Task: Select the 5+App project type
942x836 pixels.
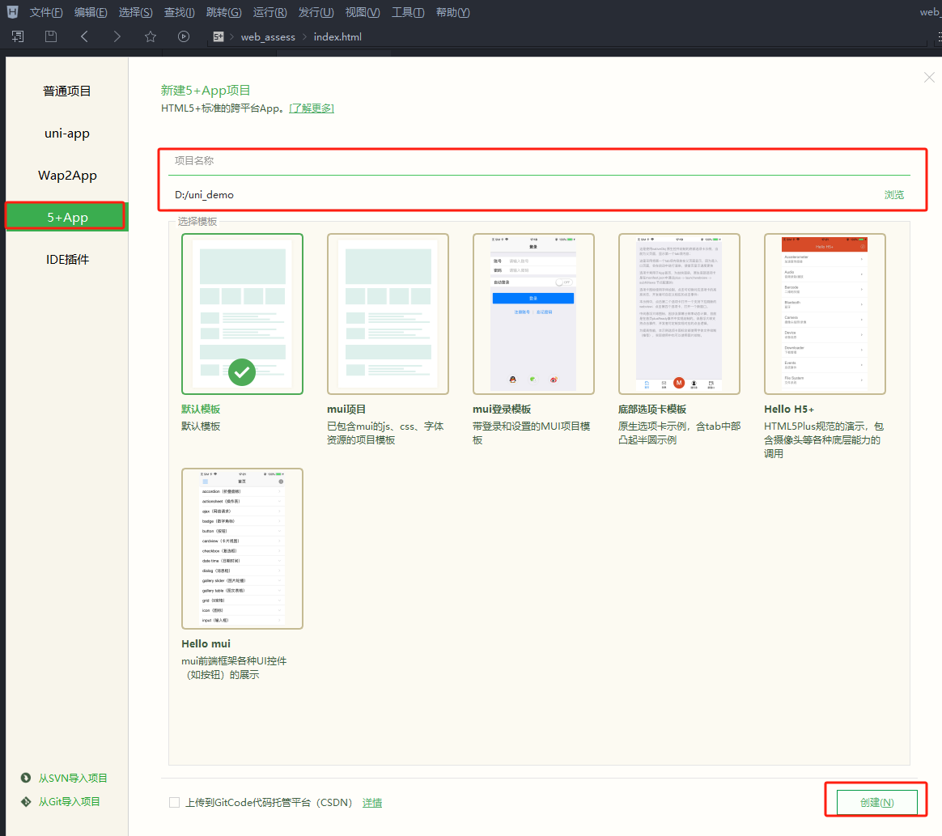Action: pos(66,217)
